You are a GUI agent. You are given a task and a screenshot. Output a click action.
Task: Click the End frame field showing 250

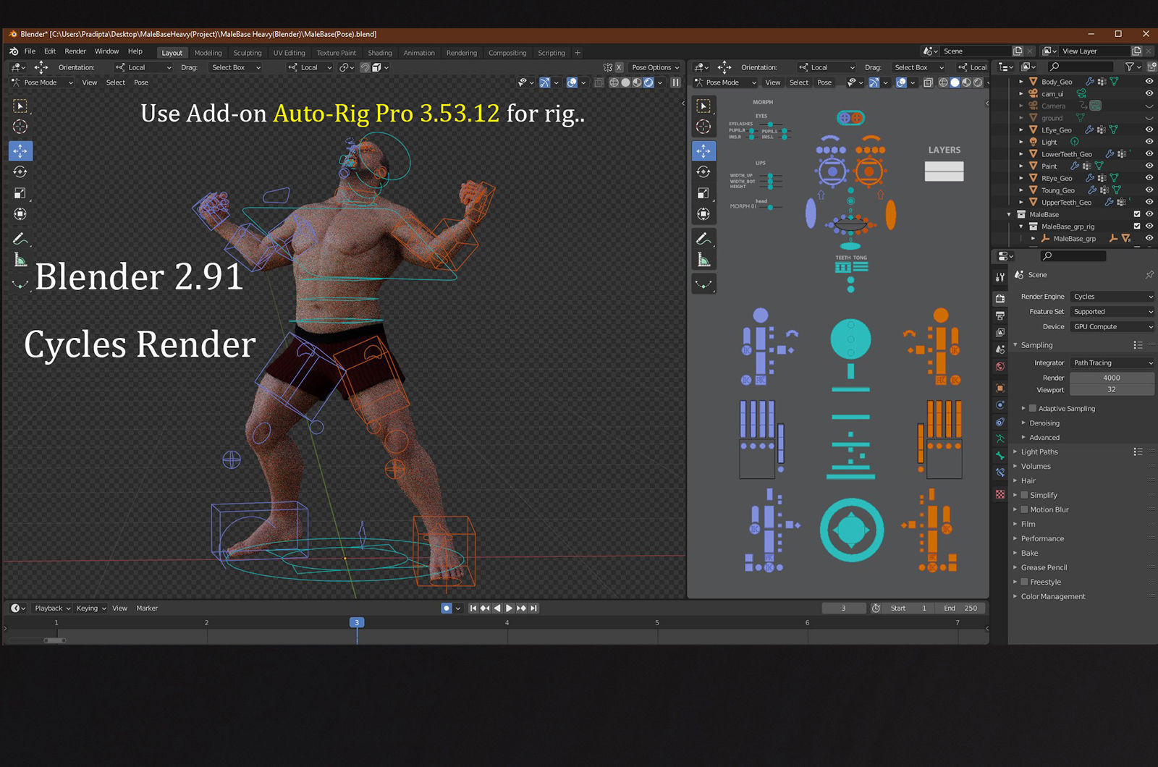(x=961, y=609)
